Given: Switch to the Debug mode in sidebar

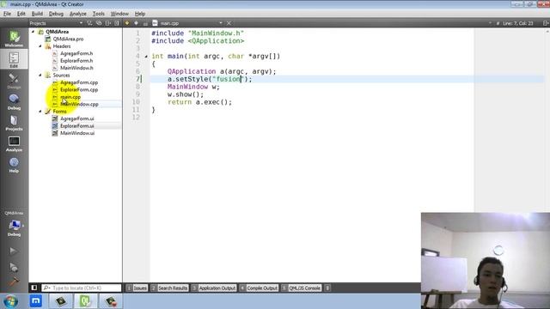Looking at the screenshot, I should click(14, 101).
